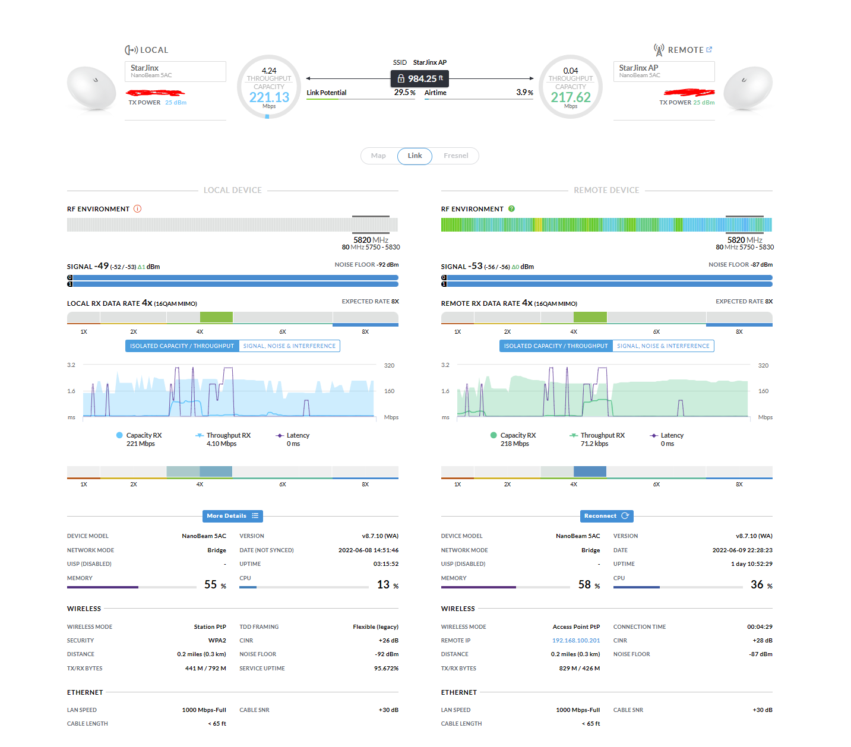The height and width of the screenshot is (747, 851).
Task: Click remote RF Environment help icon
Action: coord(511,209)
